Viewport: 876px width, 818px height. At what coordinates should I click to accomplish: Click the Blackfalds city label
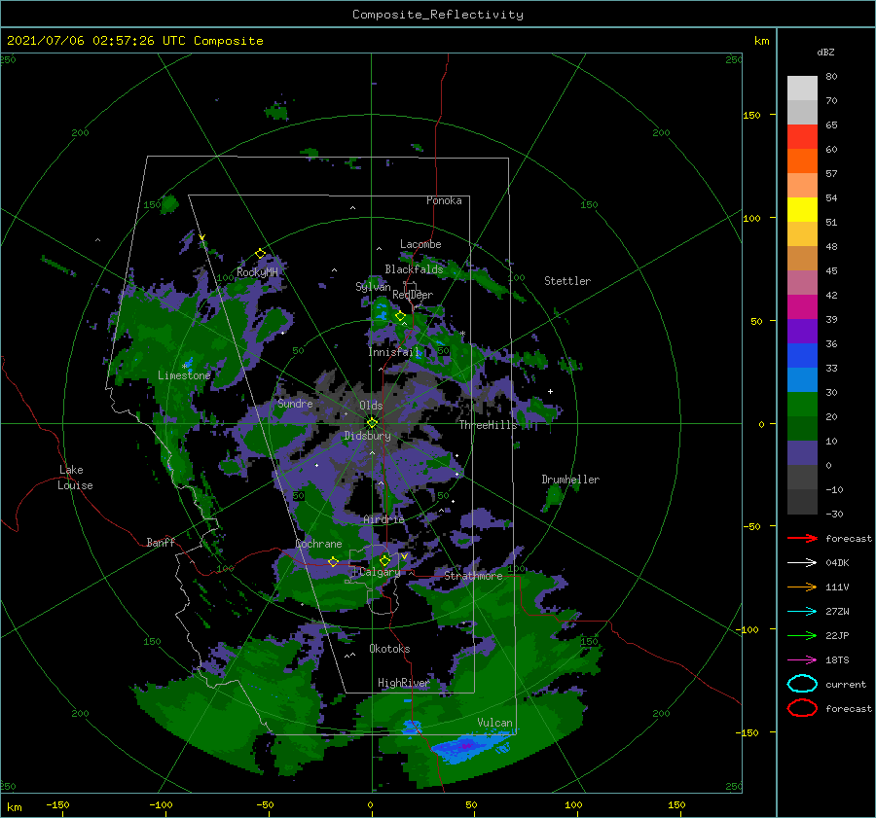[414, 269]
